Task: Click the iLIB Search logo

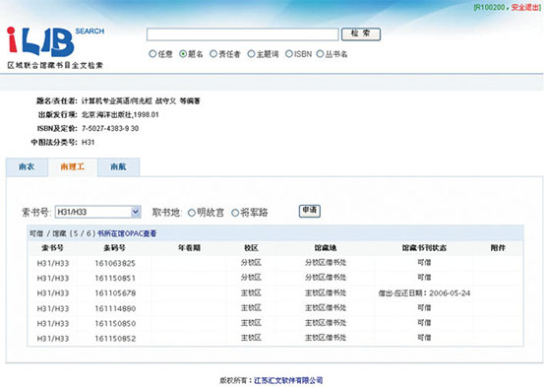Action: pos(56,47)
